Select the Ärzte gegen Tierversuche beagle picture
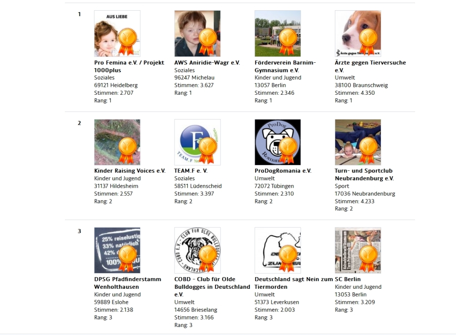456x335 pixels. click(x=358, y=33)
